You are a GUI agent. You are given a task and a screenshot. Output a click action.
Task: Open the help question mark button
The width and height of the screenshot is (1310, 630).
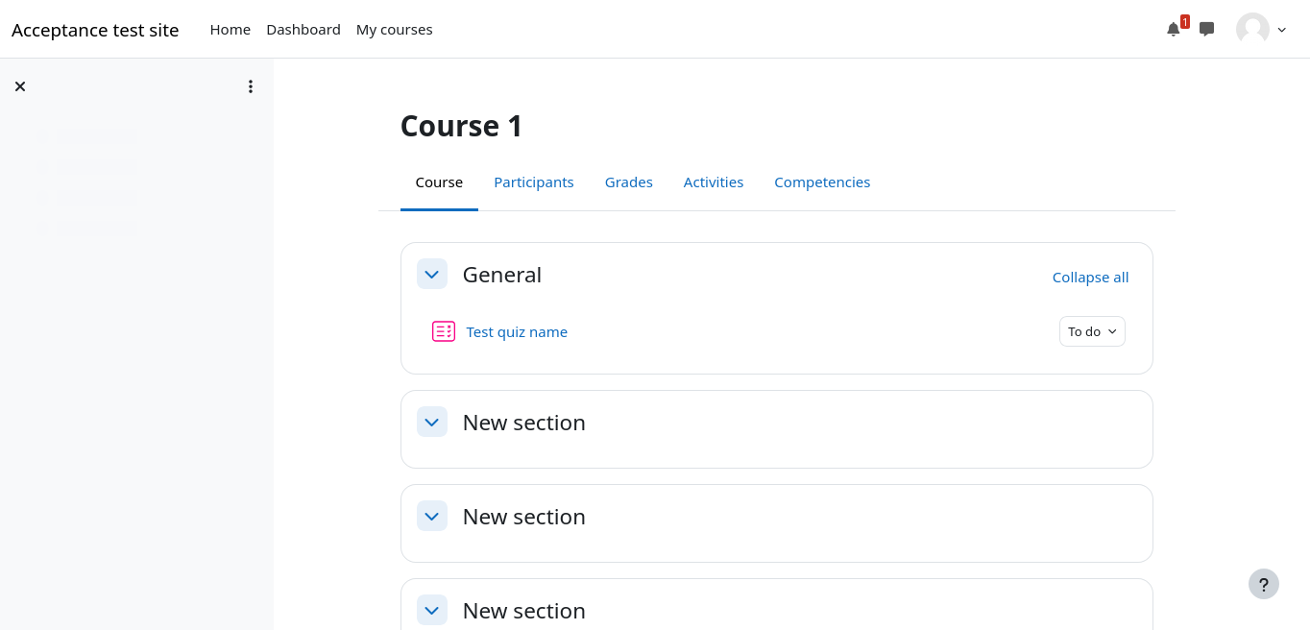(1263, 584)
